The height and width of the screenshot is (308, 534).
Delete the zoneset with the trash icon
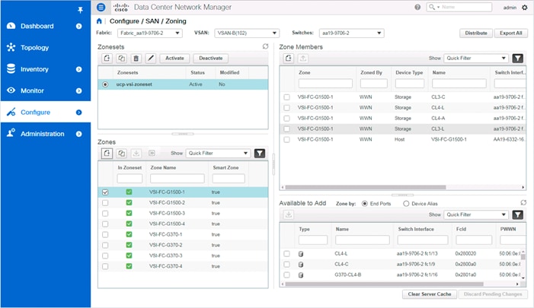136,58
